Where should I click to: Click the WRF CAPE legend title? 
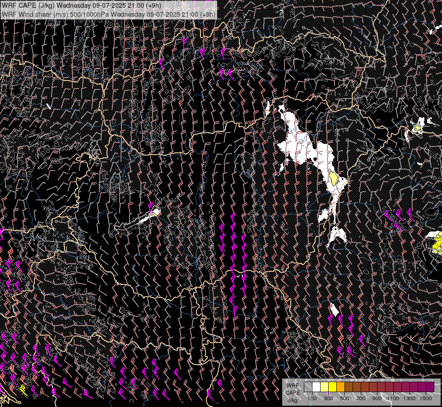293,389
